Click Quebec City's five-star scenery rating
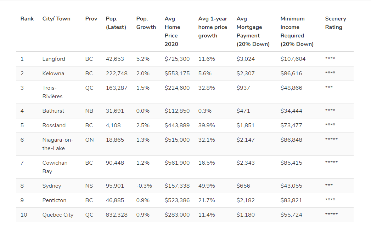 pos(331,215)
